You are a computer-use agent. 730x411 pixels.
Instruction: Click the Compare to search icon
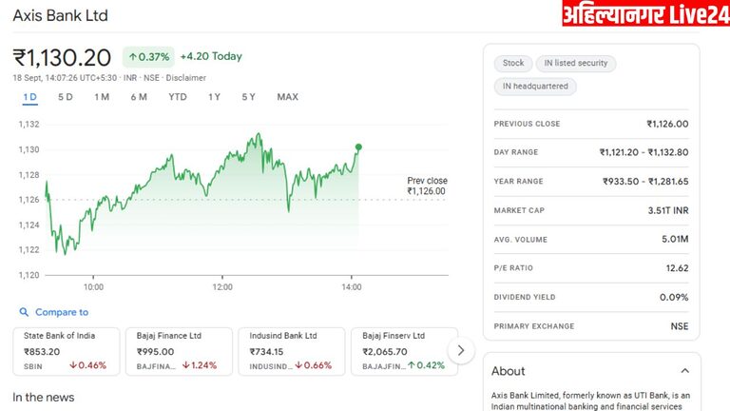(x=24, y=312)
